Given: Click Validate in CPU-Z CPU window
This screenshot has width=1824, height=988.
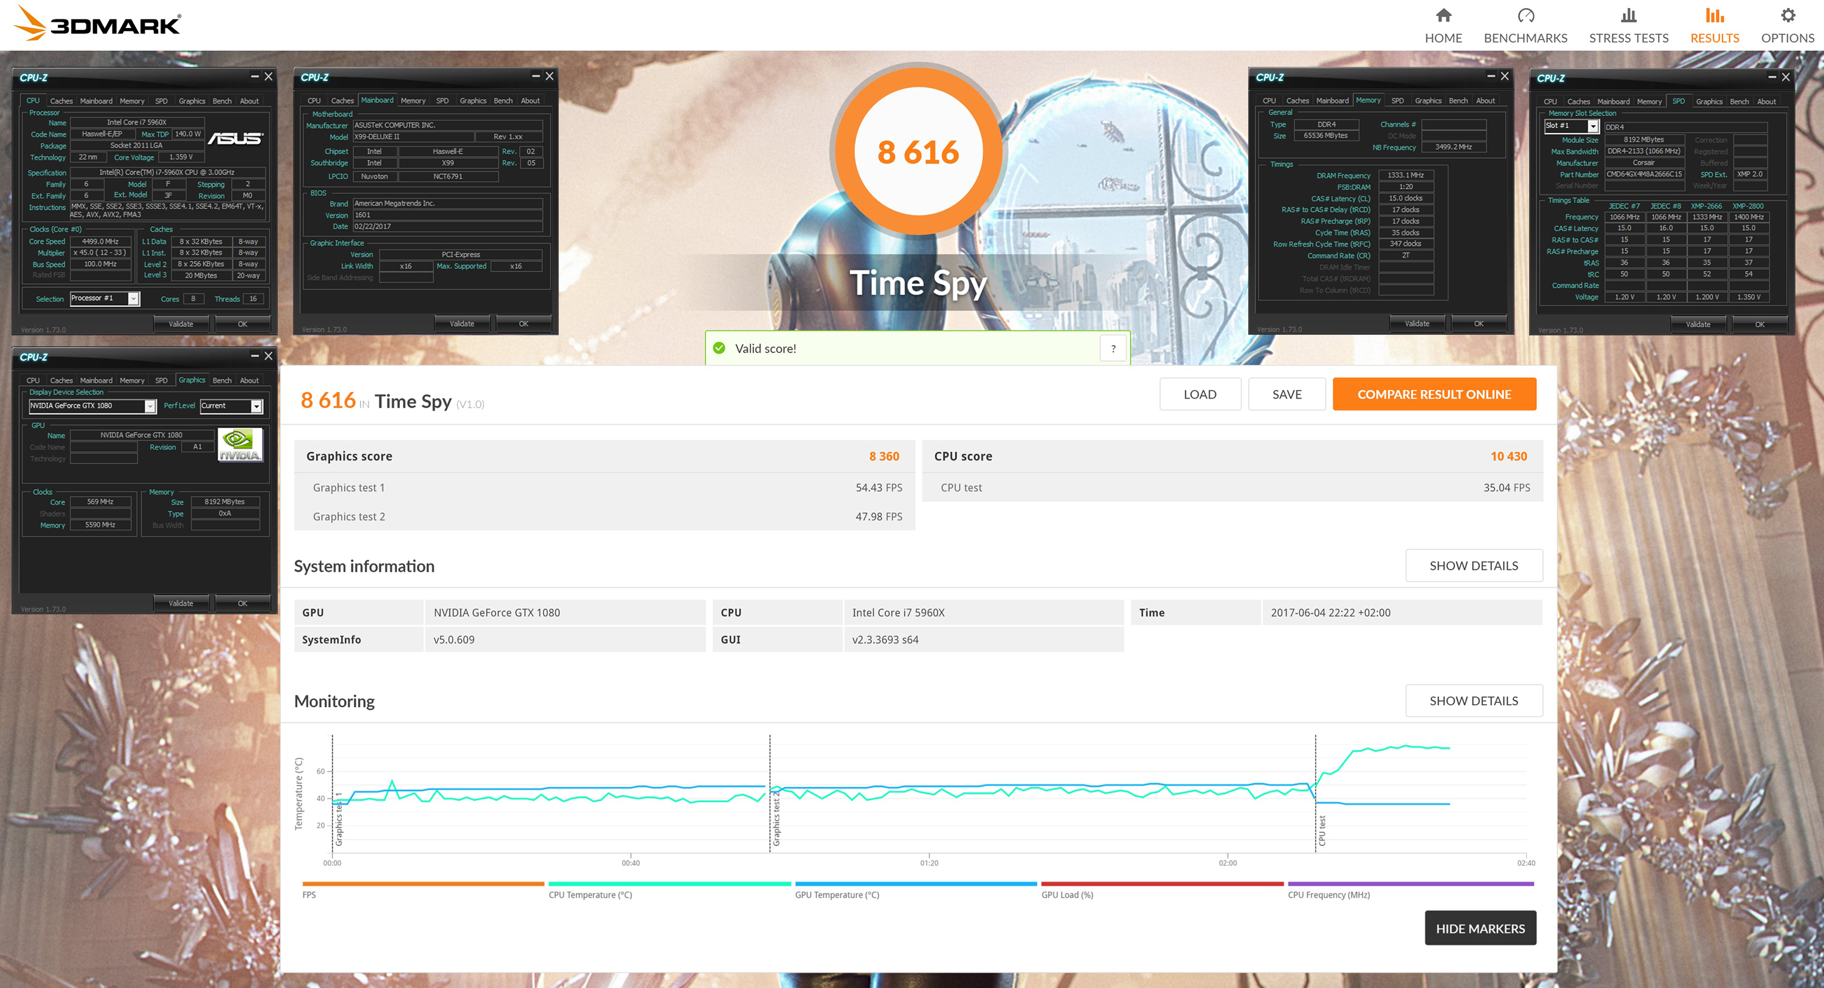Looking at the screenshot, I should pyautogui.click(x=181, y=324).
